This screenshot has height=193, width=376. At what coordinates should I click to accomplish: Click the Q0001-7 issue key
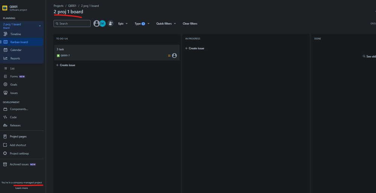point(65,56)
